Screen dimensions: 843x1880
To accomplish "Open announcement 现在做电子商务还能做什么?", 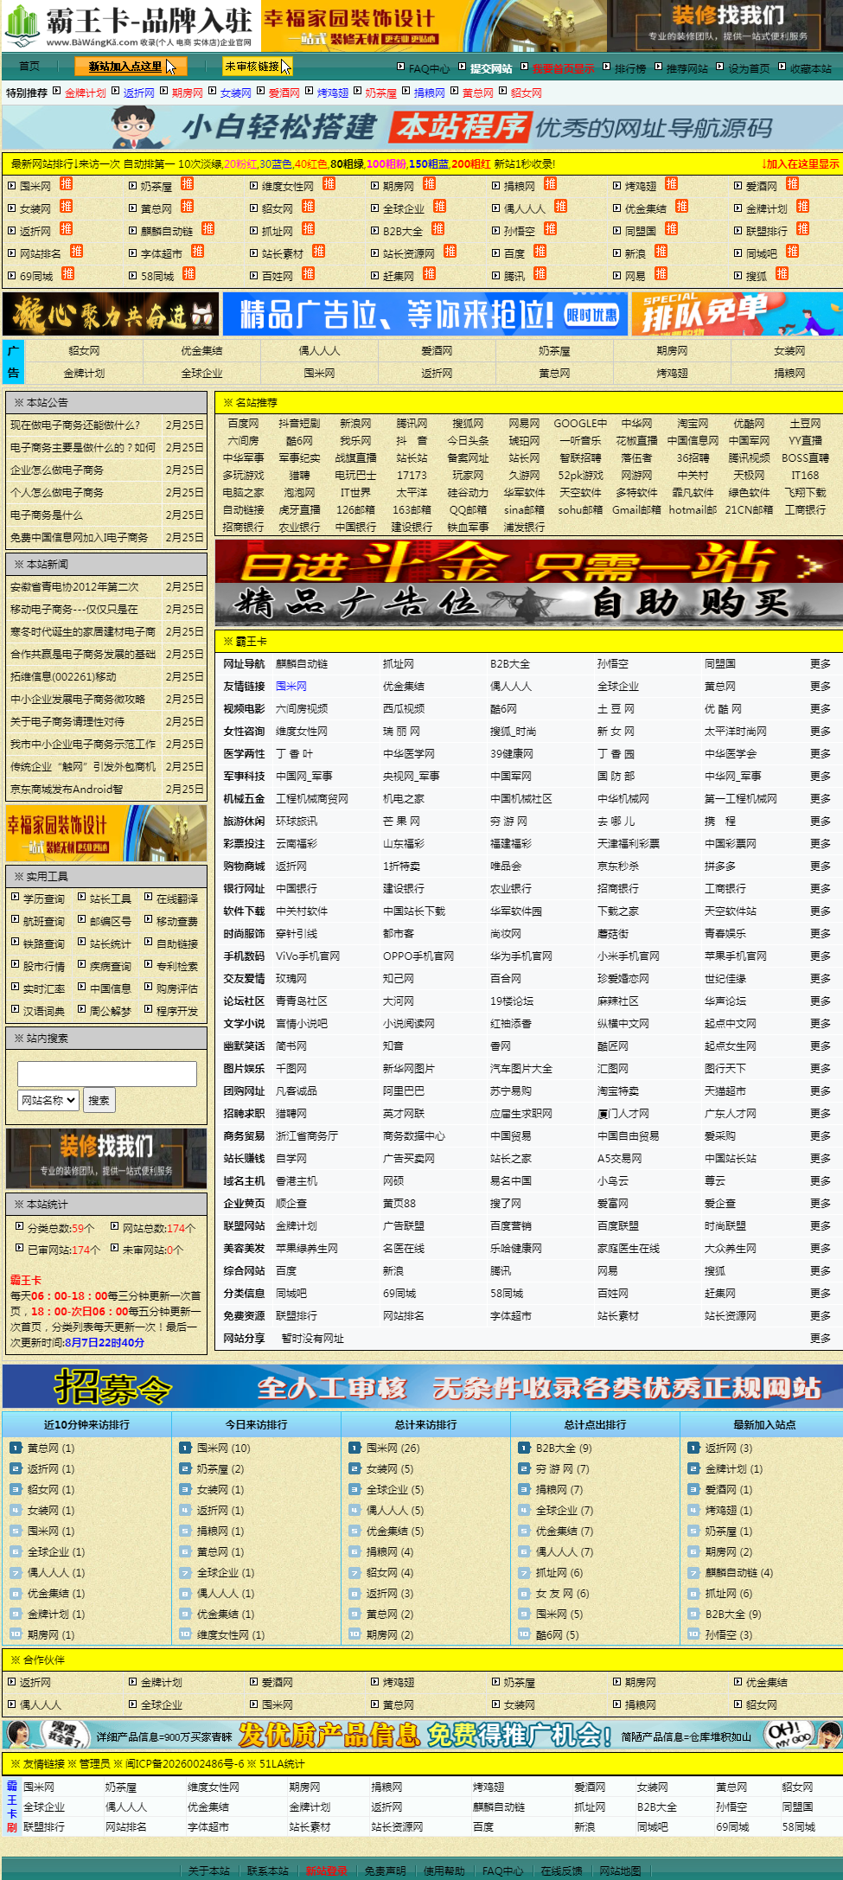I will [x=75, y=425].
